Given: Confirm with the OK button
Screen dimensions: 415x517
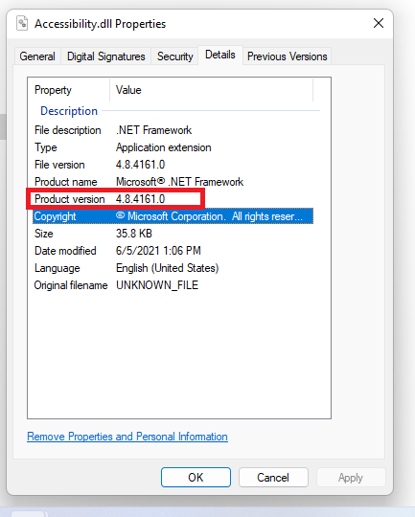Looking at the screenshot, I should coord(196,477).
